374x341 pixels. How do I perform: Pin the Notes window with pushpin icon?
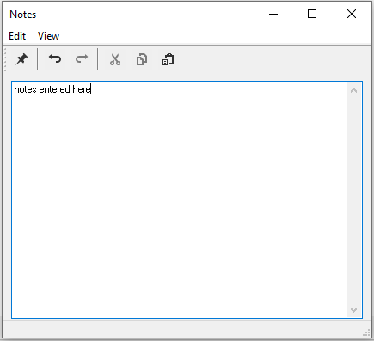(21, 59)
